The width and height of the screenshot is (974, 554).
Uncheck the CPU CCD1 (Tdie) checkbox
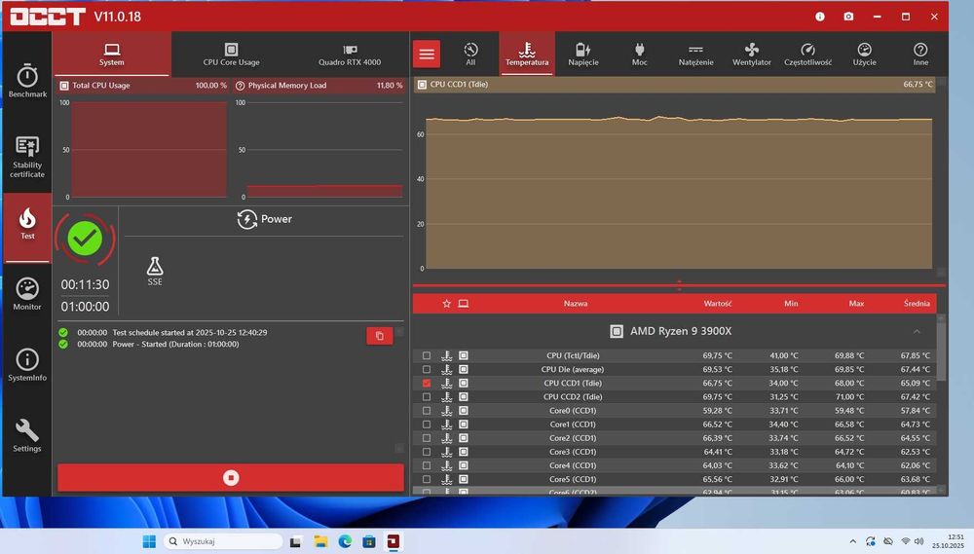(427, 384)
